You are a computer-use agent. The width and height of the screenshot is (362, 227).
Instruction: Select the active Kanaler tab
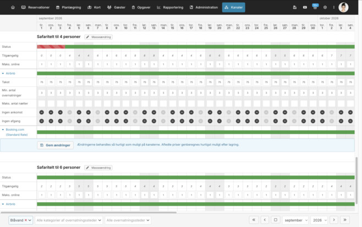click(x=234, y=7)
